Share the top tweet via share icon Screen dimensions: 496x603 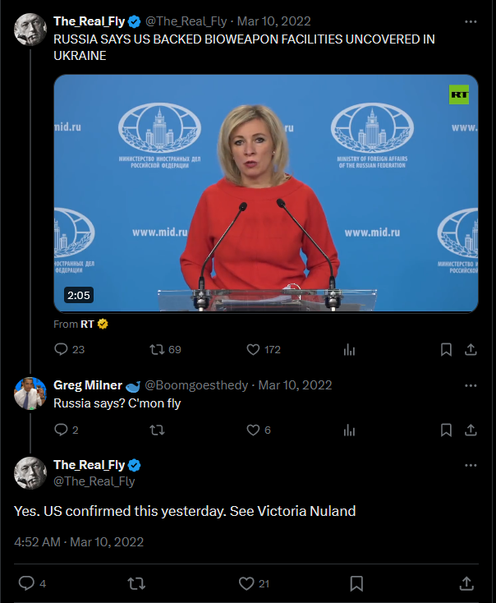pyautogui.click(x=471, y=349)
